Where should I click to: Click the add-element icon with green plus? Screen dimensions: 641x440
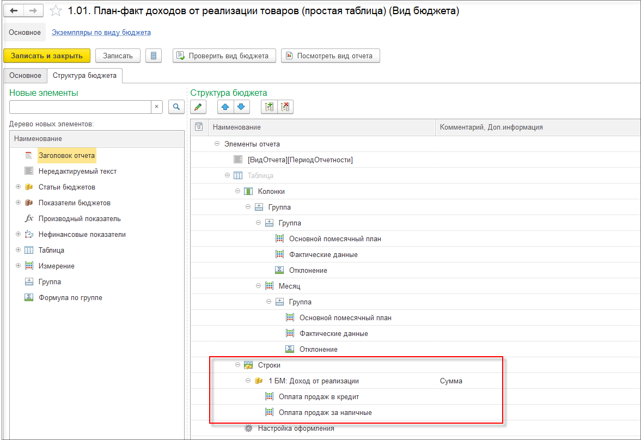269,107
